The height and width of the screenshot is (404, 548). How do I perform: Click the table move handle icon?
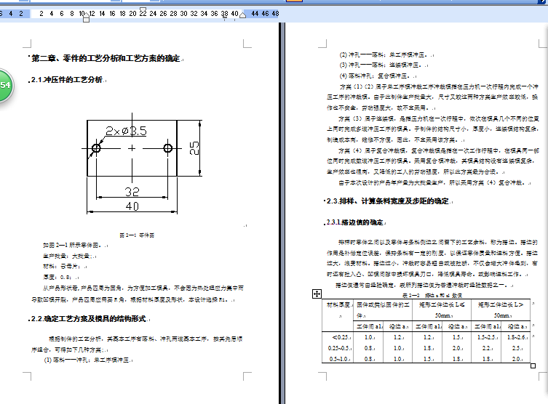click(317, 294)
